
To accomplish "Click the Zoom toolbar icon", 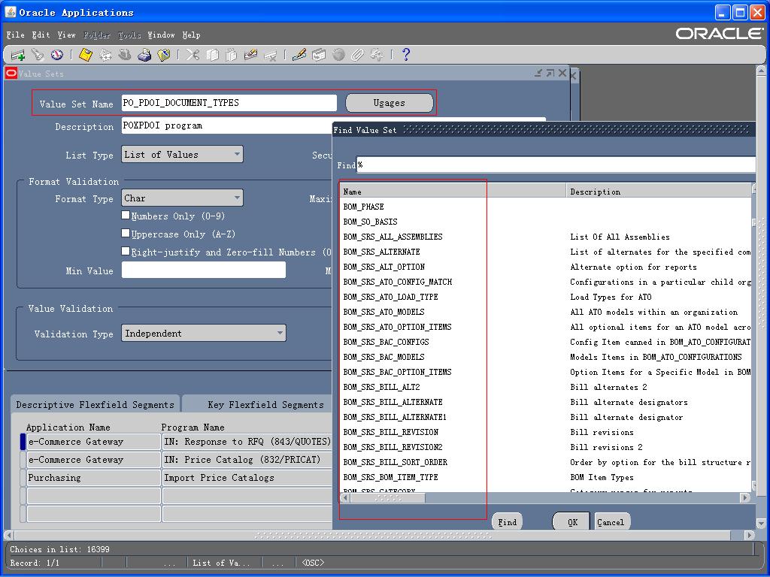I will tap(319, 55).
